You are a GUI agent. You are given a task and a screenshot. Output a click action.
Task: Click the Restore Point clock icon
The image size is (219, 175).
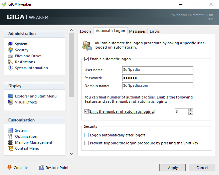[42, 167]
